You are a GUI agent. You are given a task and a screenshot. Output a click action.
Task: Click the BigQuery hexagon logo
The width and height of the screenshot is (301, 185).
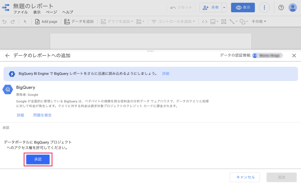pos(8,89)
